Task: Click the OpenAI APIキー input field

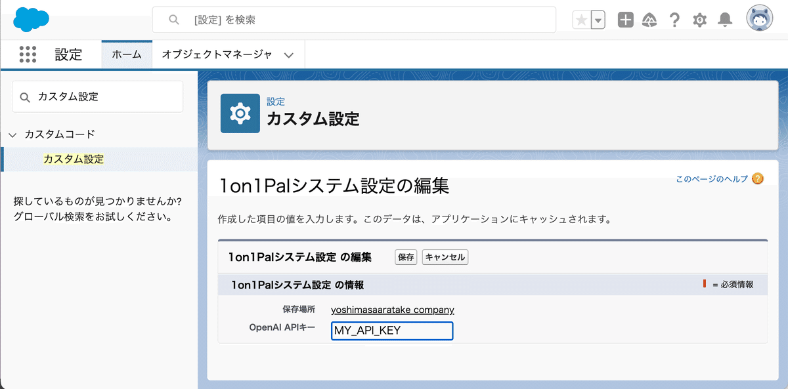Action: [x=392, y=331]
